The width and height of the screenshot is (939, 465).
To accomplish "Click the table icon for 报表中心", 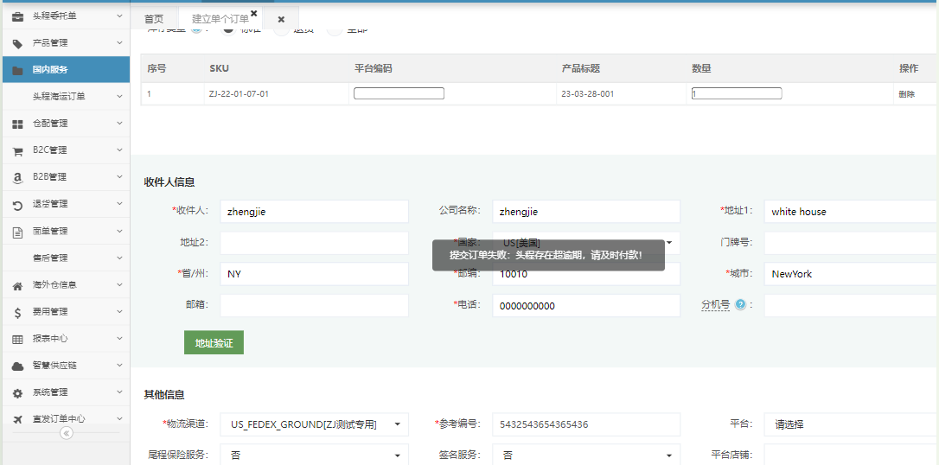I will pos(18,339).
